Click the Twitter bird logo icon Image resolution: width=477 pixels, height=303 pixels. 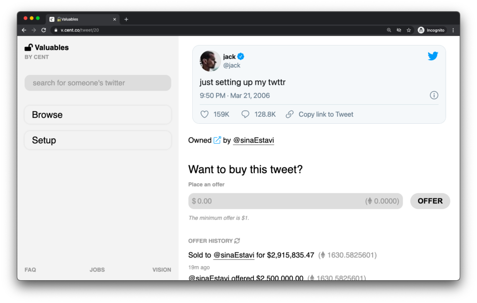pyautogui.click(x=433, y=56)
